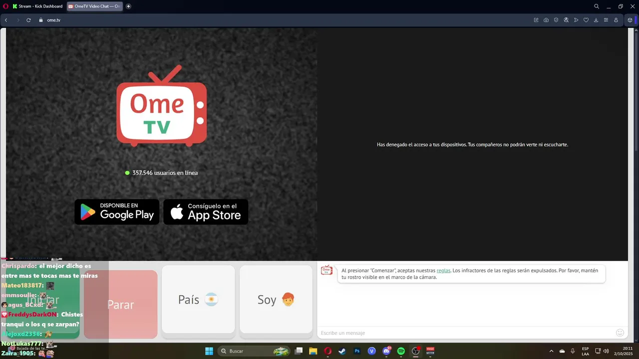Select the OmeTV Video Chat tab

[95, 6]
